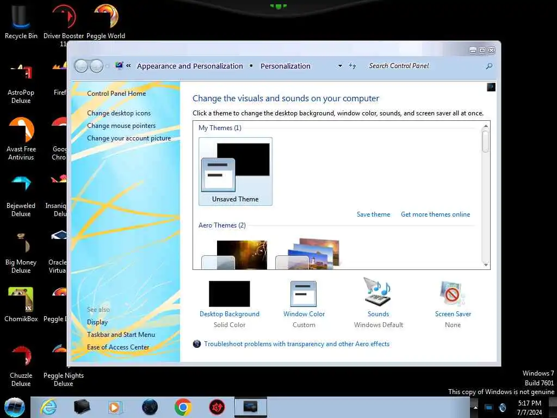Open the Recycle Bin desktop icon
Image resolution: width=557 pixels, height=418 pixels.
point(21,21)
